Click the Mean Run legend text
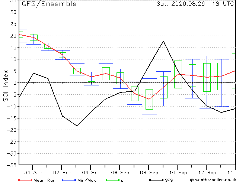 44,180
